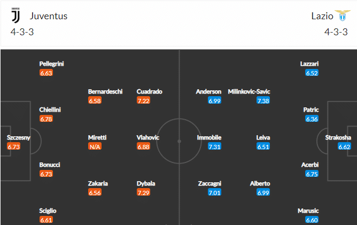
Task: Click Chiellini's player name
Action: (50, 110)
